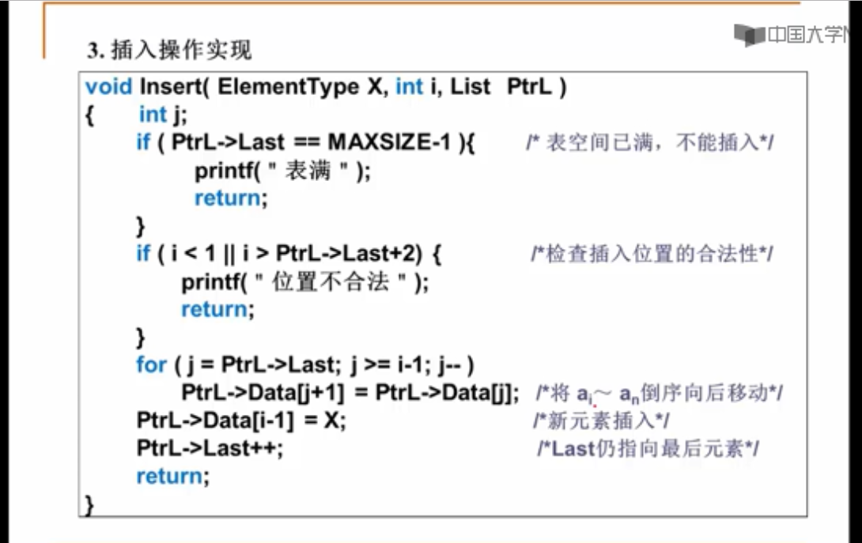The height and width of the screenshot is (543, 862).
Task: Click the printf "表满" statement
Action: [x=282, y=170]
